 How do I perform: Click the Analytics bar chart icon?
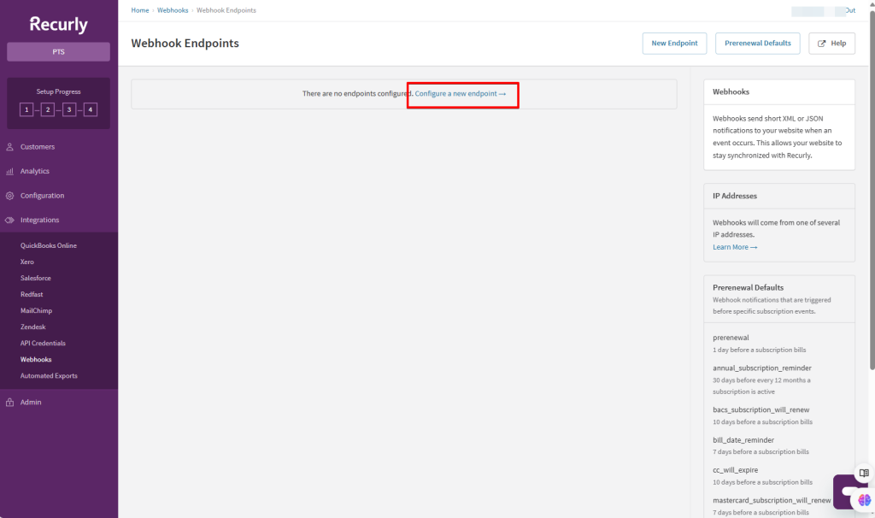click(10, 172)
